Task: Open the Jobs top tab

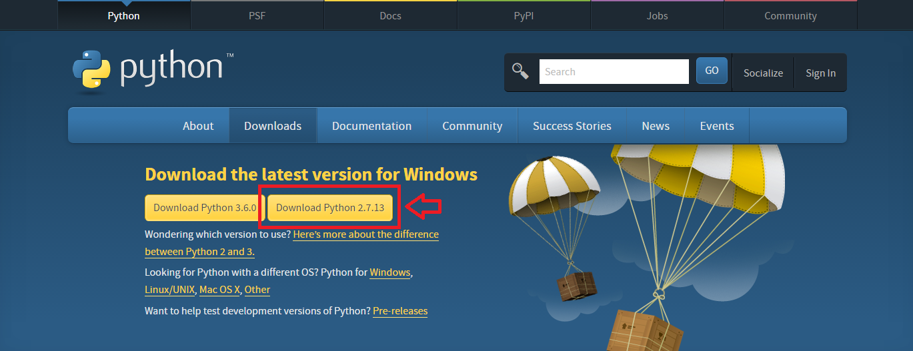Action: 658,15
